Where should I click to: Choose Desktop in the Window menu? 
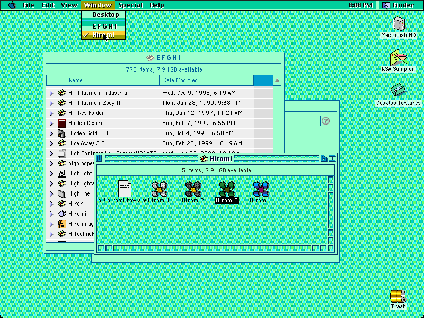(x=103, y=15)
